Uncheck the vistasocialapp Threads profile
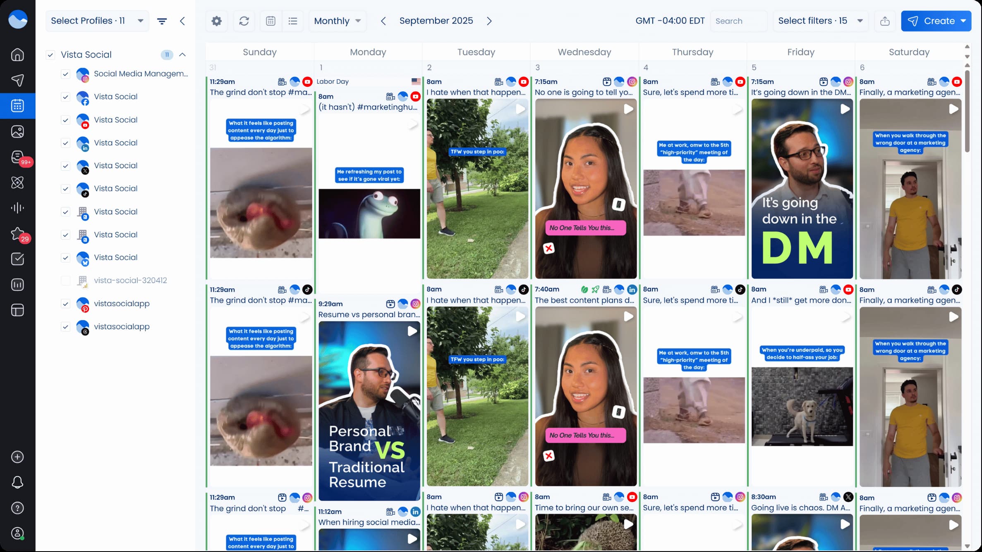The height and width of the screenshot is (552, 982). pos(65,326)
